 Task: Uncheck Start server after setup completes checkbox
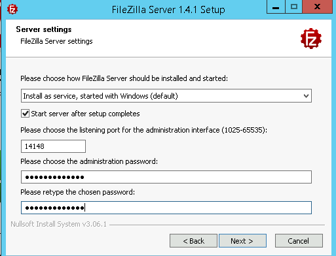pyautogui.click(x=25, y=114)
